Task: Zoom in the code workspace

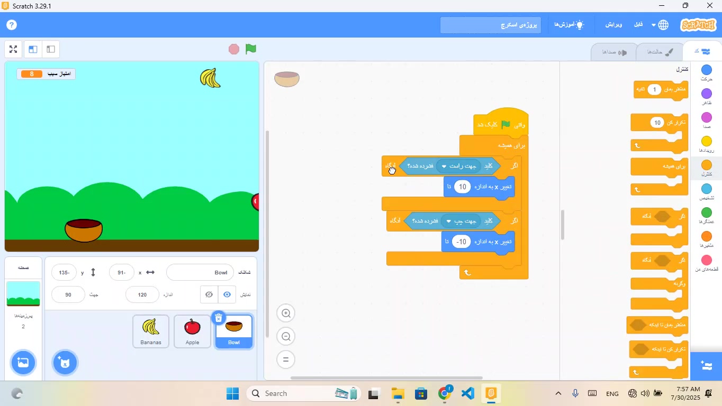Action: (286, 313)
